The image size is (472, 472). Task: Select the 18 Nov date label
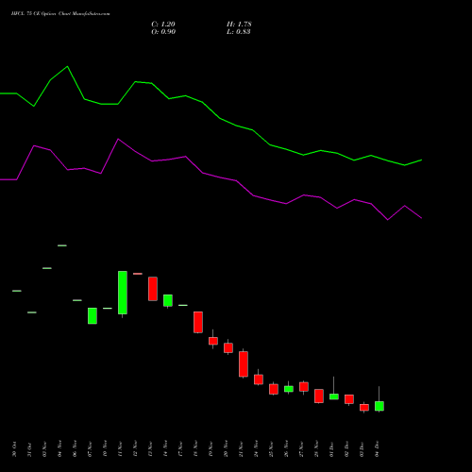pos(195,449)
